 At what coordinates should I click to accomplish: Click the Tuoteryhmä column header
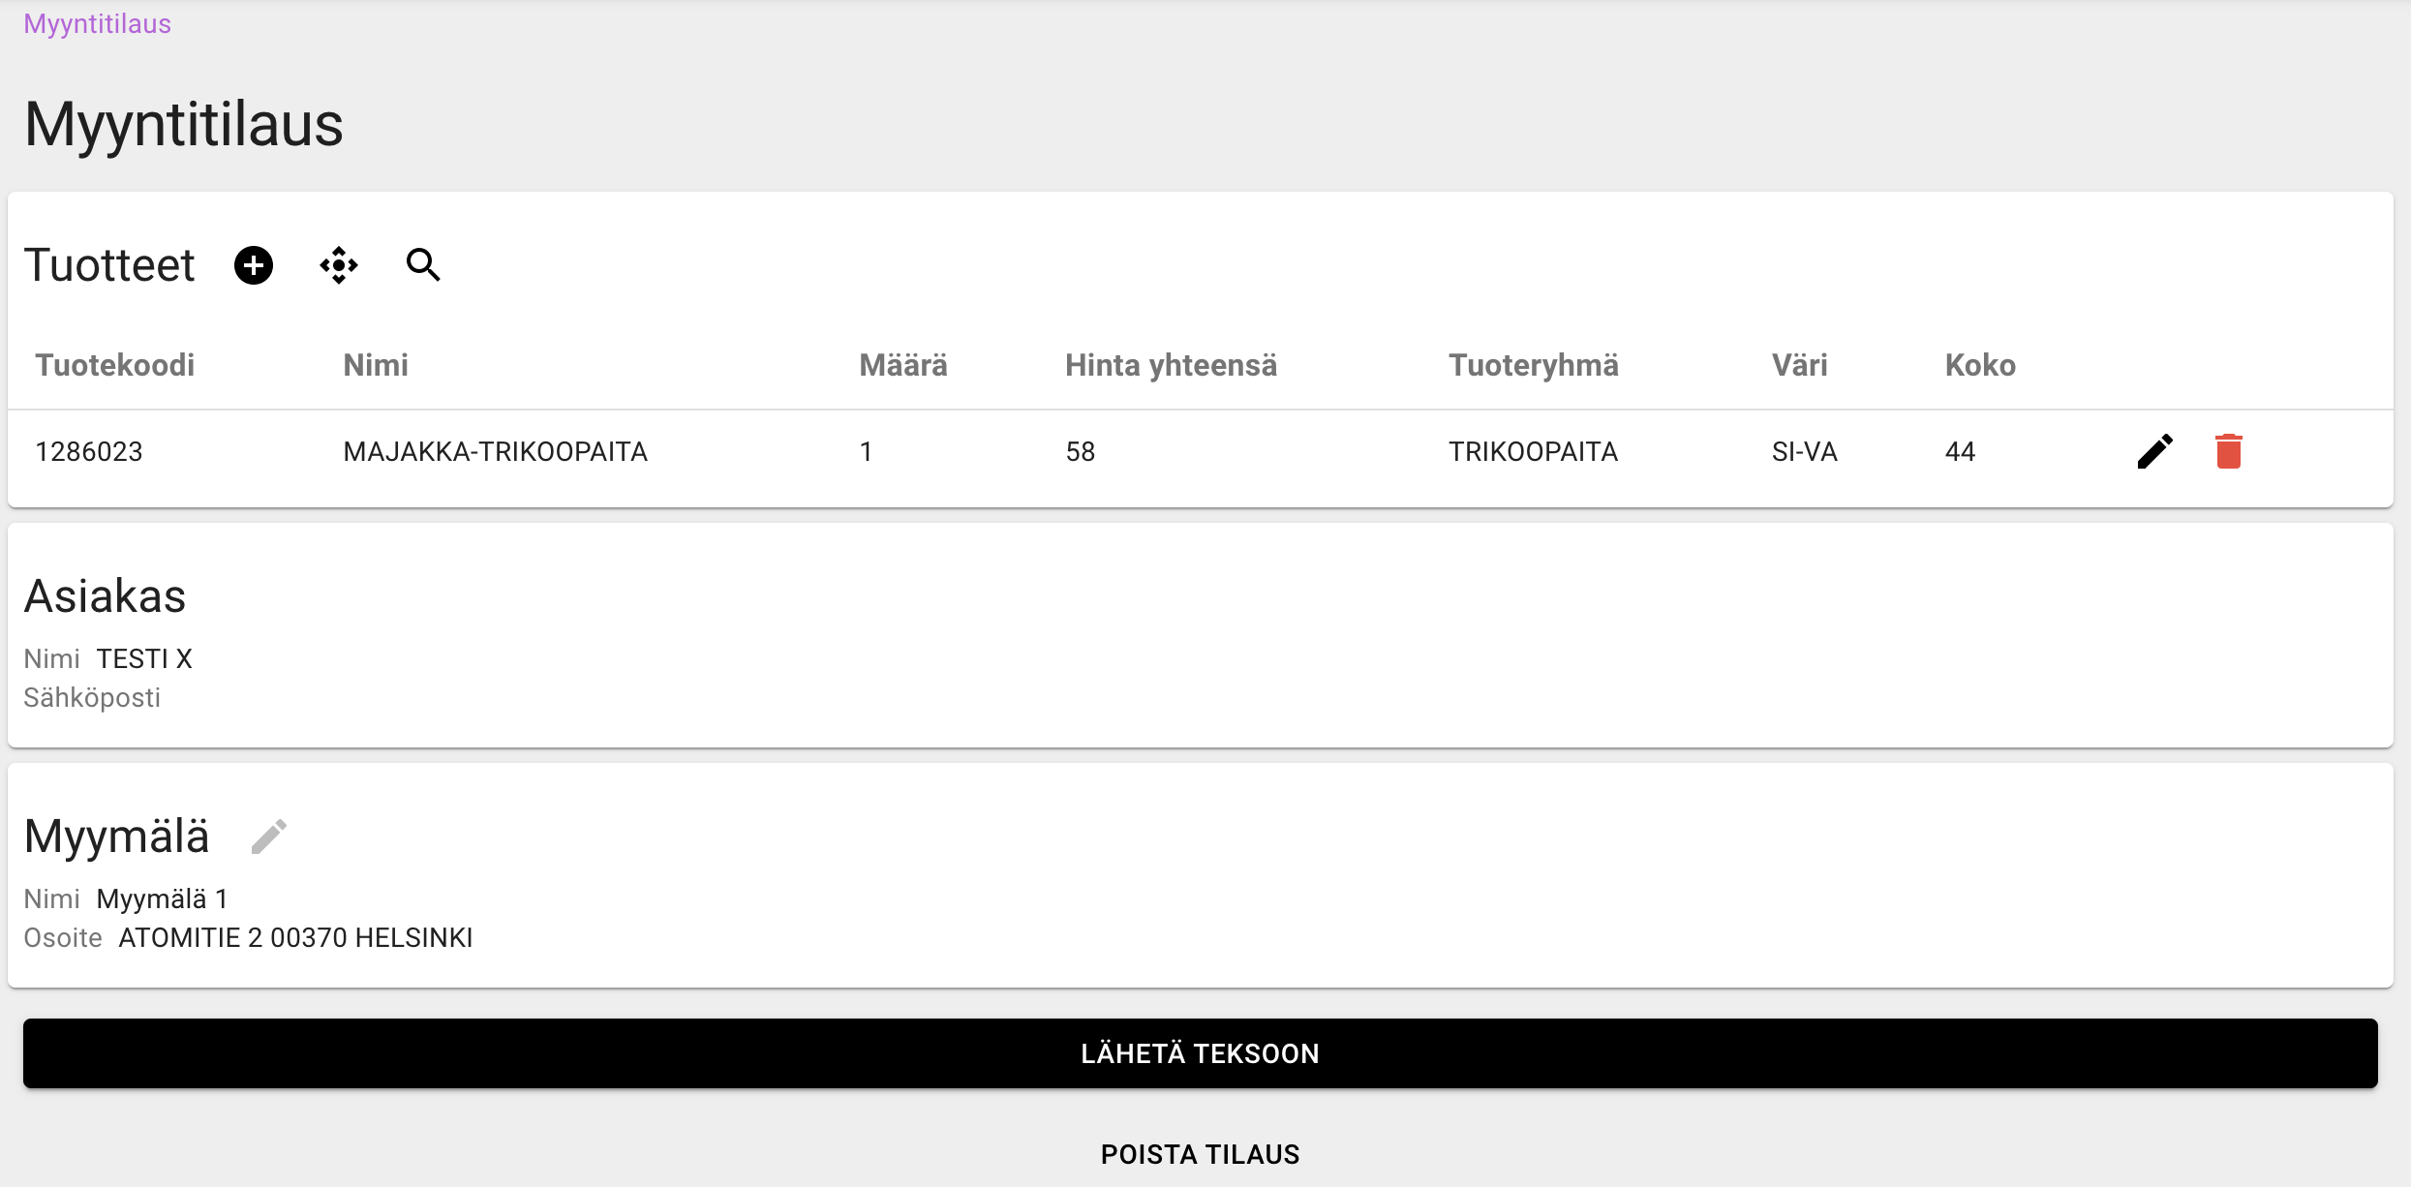click(1534, 365)
